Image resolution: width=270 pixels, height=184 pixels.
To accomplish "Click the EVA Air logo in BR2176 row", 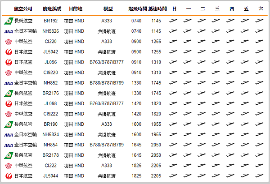I will [x=9, y=94].
